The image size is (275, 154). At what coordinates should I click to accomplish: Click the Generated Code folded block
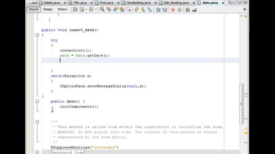coord(67,152)
